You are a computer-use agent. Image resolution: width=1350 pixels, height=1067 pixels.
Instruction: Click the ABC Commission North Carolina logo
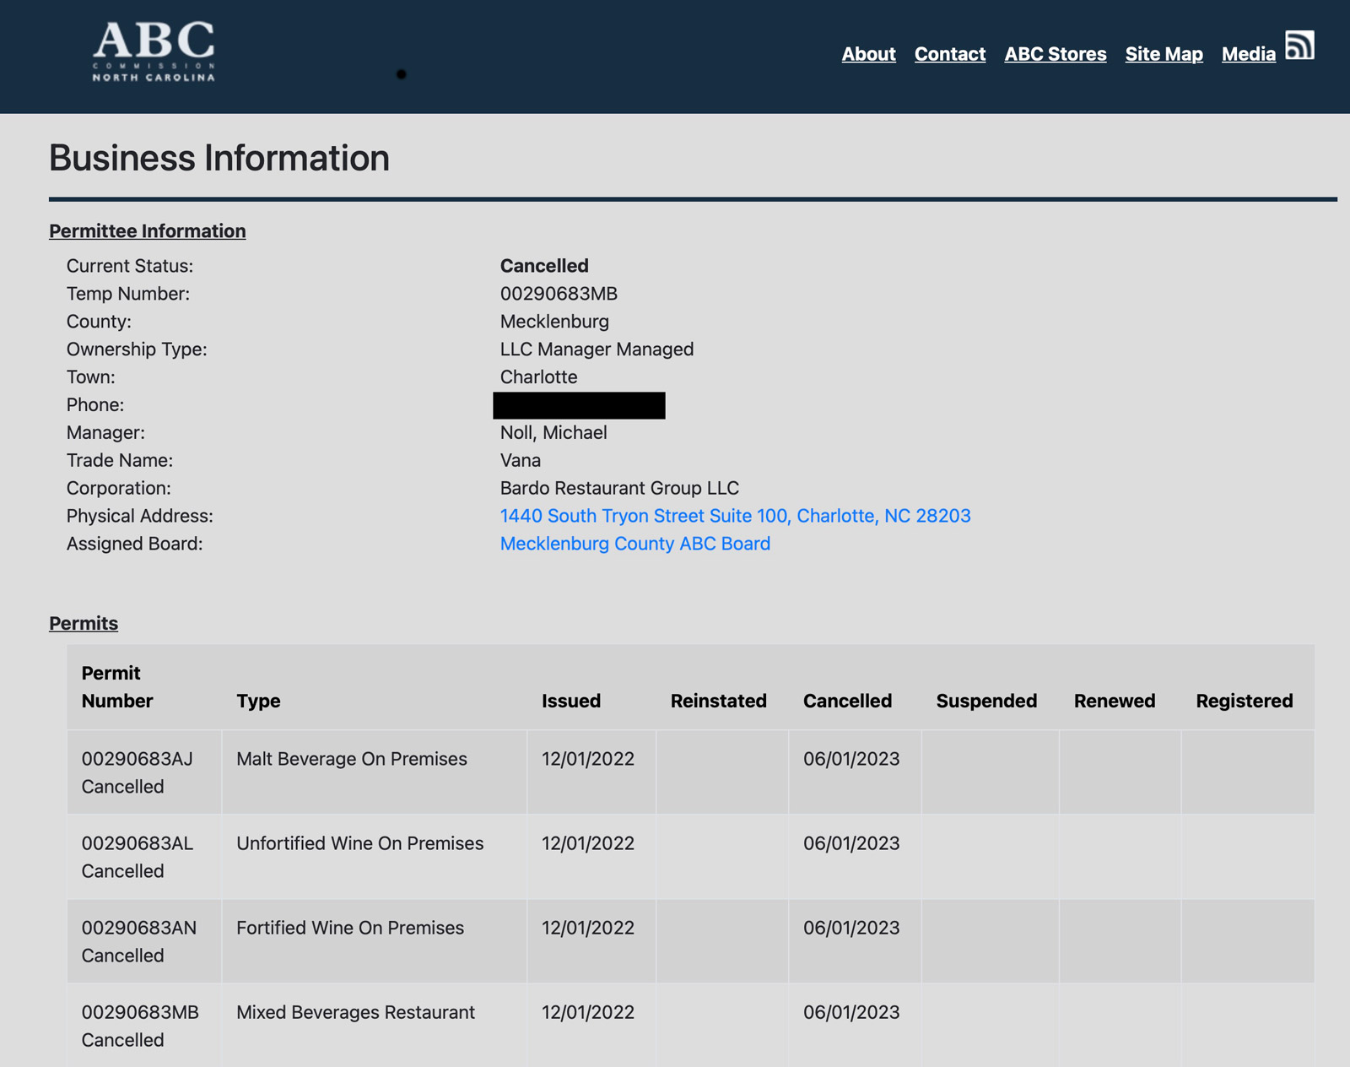(154, 51)
